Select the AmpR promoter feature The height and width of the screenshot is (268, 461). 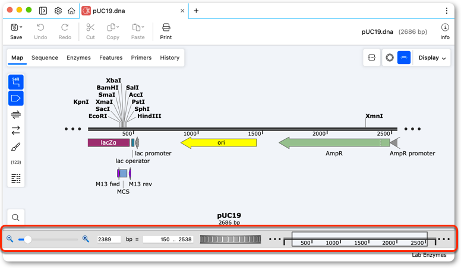(394, 143)
